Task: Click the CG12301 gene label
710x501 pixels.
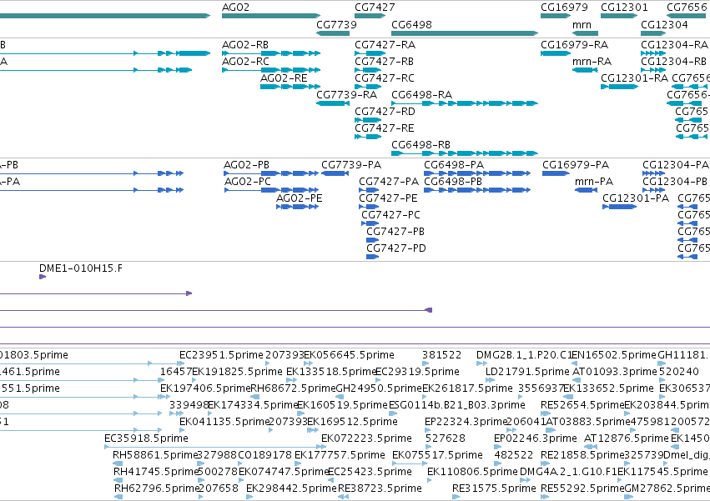Action: point(624,8)
